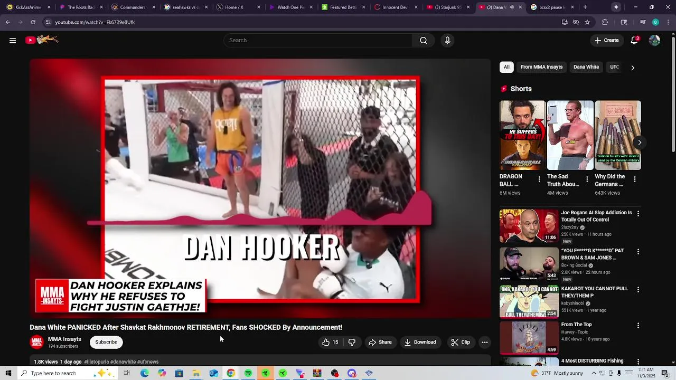Open Spotify from the taskbar
Viewport: 676px width, 380px height.
pos(248,373)
